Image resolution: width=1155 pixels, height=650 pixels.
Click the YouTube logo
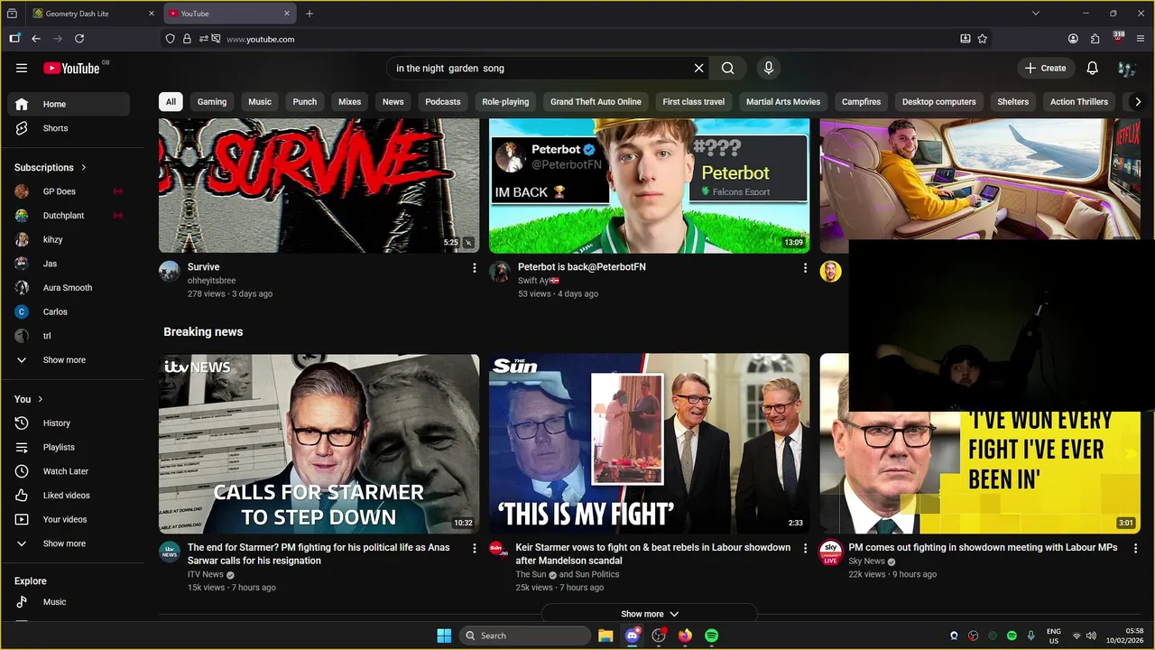[x=71, y=68]
